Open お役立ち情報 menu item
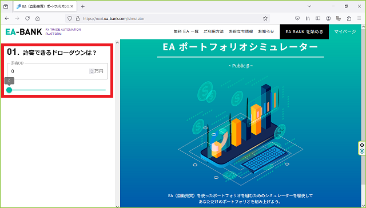 pyautogui.click(x=241, y=31)
